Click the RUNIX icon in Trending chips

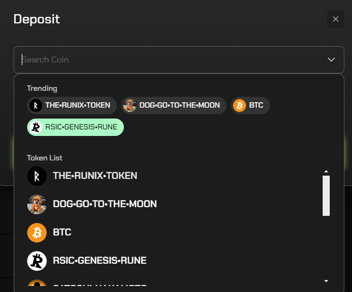coord(36,105)
